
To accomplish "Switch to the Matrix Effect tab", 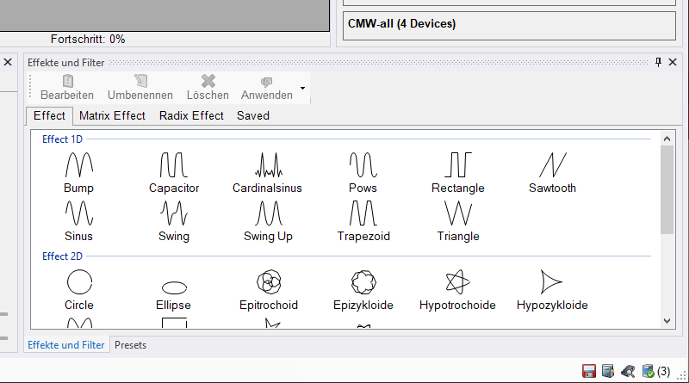I will click(x=112, y=115).
